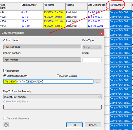This screenshot has height=130, width=133.
Task: Click the Column Caption Part Number field
Action: [42, 60]
